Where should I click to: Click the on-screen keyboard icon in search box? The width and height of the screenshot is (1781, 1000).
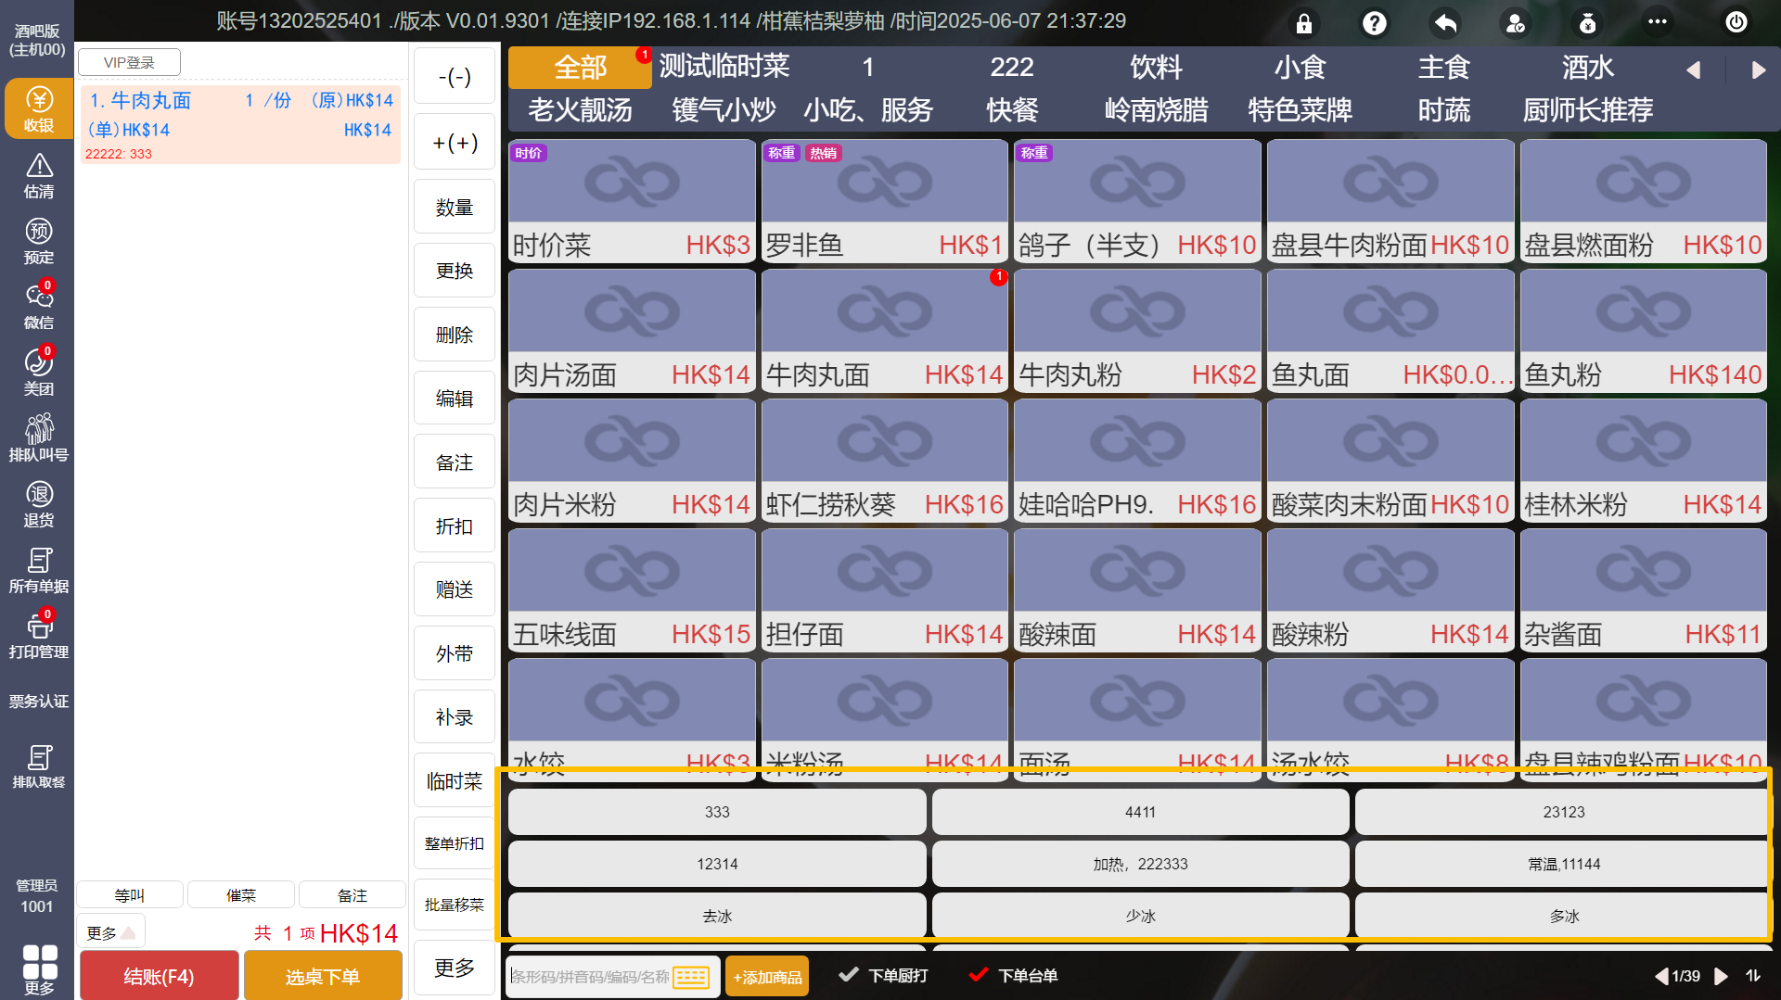tap(691, 977)
